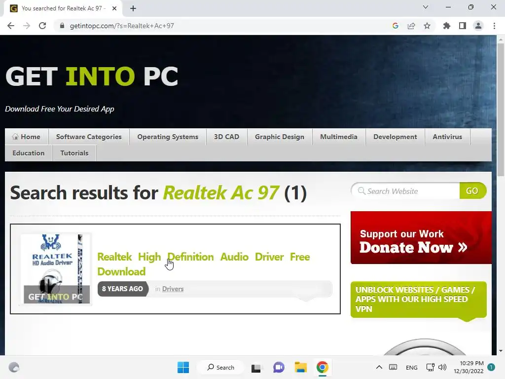The image size is (505, 379).
Task: Open the Drivers category link
Action: pos(173,289)
